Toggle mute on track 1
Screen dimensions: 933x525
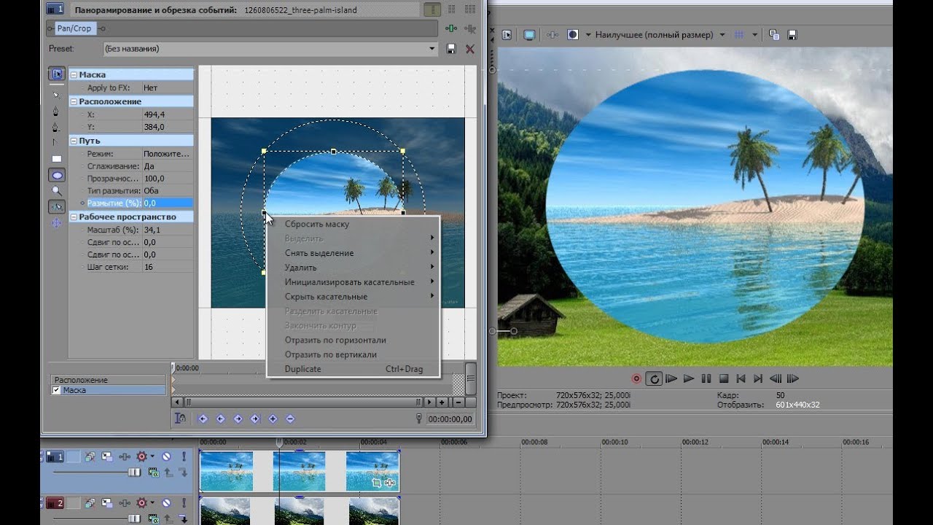(166, 456)
